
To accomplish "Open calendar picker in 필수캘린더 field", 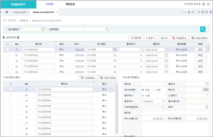I will (43, 29).
